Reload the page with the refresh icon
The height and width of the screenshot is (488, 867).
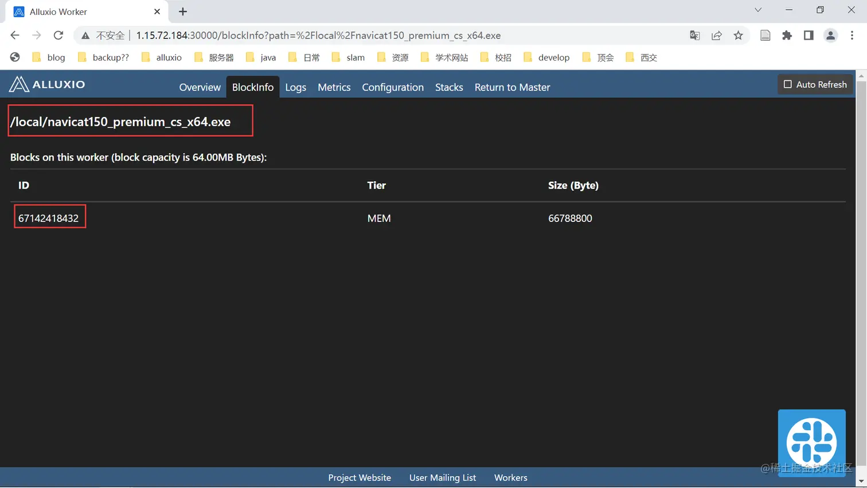[58, 36]
